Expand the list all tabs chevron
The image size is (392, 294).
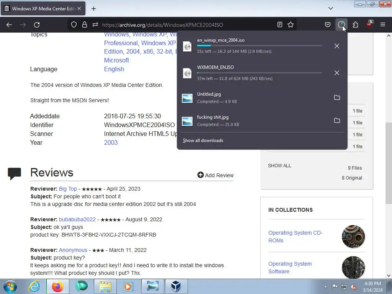click(x=330, y=8)
